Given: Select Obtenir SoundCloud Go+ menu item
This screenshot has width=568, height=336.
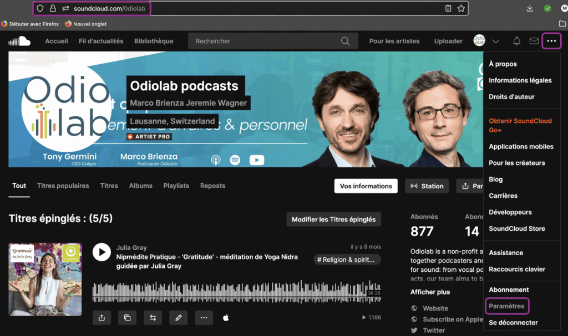Looking at the screenshot, I should [520, 126].
